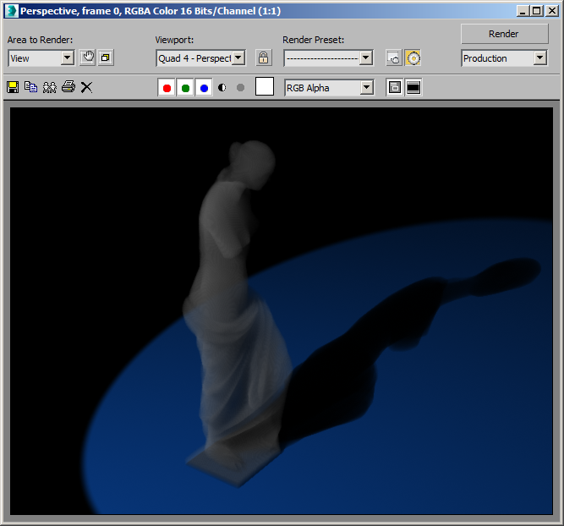Click the white color swatch
Screen dimensions: 564x526
265,86
